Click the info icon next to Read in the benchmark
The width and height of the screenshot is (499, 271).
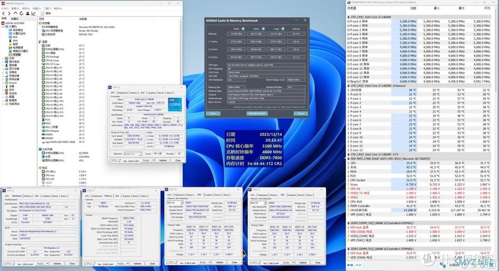point(243,29)
